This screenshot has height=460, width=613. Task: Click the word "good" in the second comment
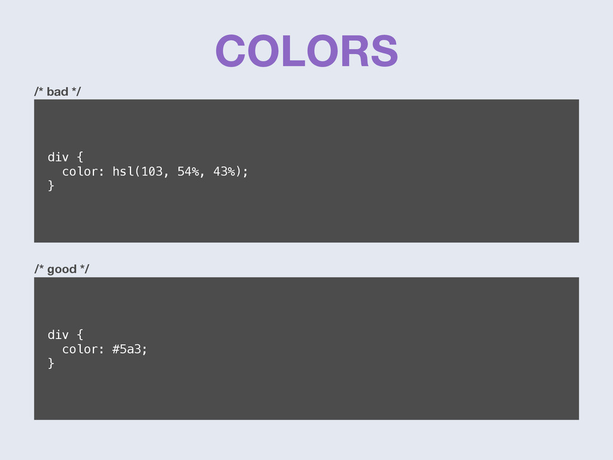tap(62, 270)
